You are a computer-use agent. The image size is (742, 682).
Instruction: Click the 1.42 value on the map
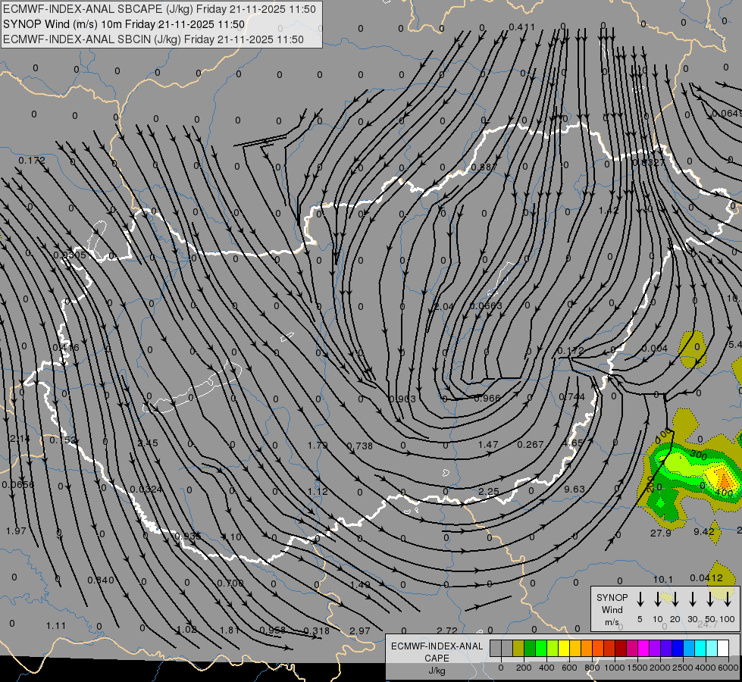point(609,210)
